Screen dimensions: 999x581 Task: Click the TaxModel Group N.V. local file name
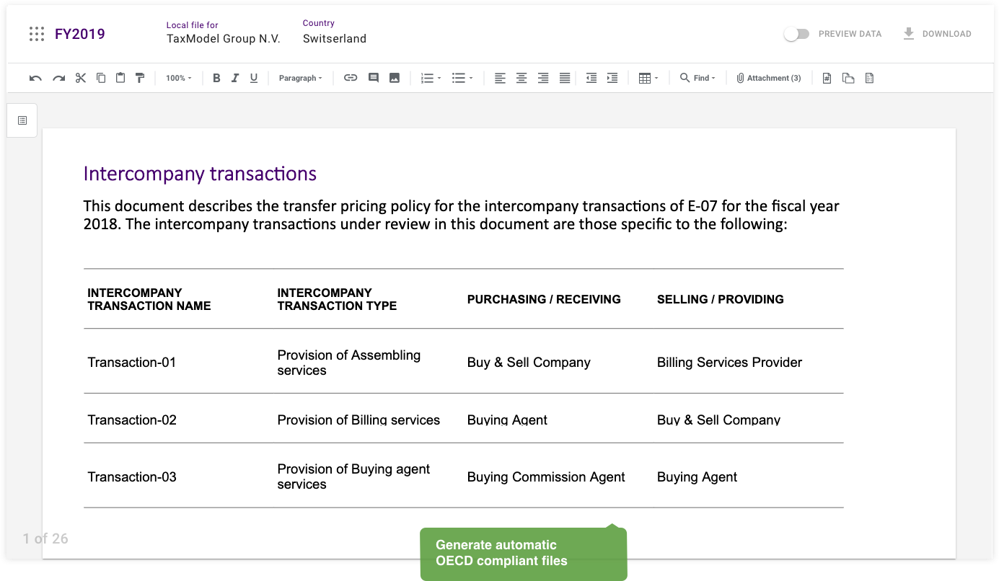click(224, 39)
